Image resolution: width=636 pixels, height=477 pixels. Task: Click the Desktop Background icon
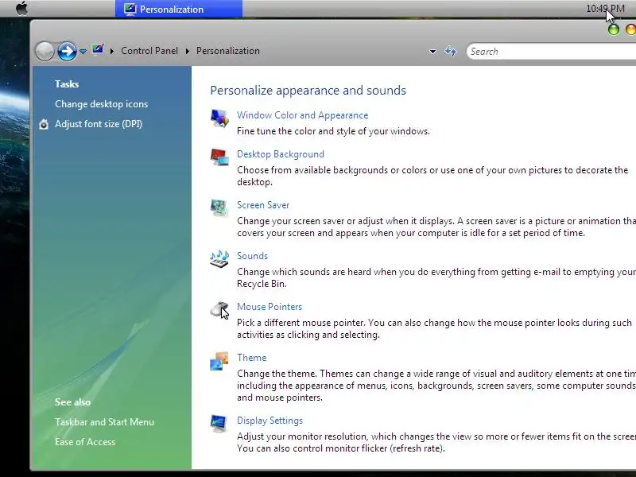point(219,157)
